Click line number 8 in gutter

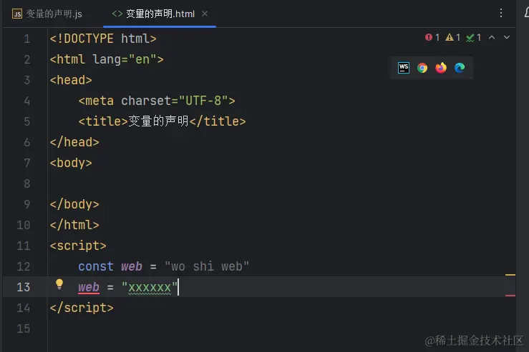point(27,183)
